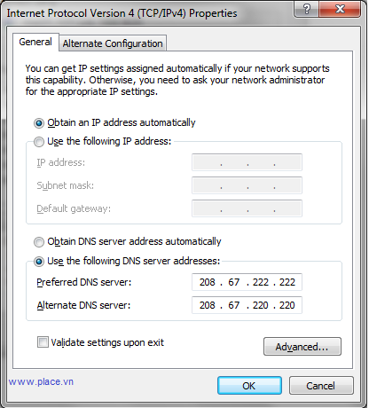Click Cancel to discard changes
The width and height of the screenshot is (369, 408).
click(x=321, y=386)
